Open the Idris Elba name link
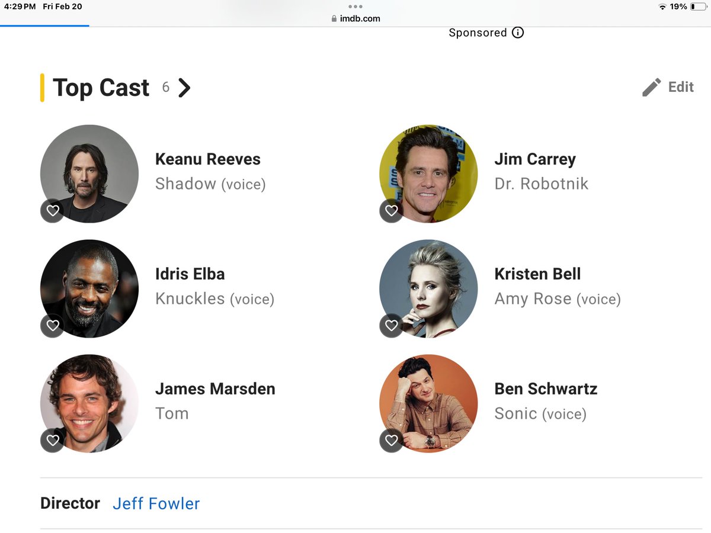711x533 pixels. 190,274
